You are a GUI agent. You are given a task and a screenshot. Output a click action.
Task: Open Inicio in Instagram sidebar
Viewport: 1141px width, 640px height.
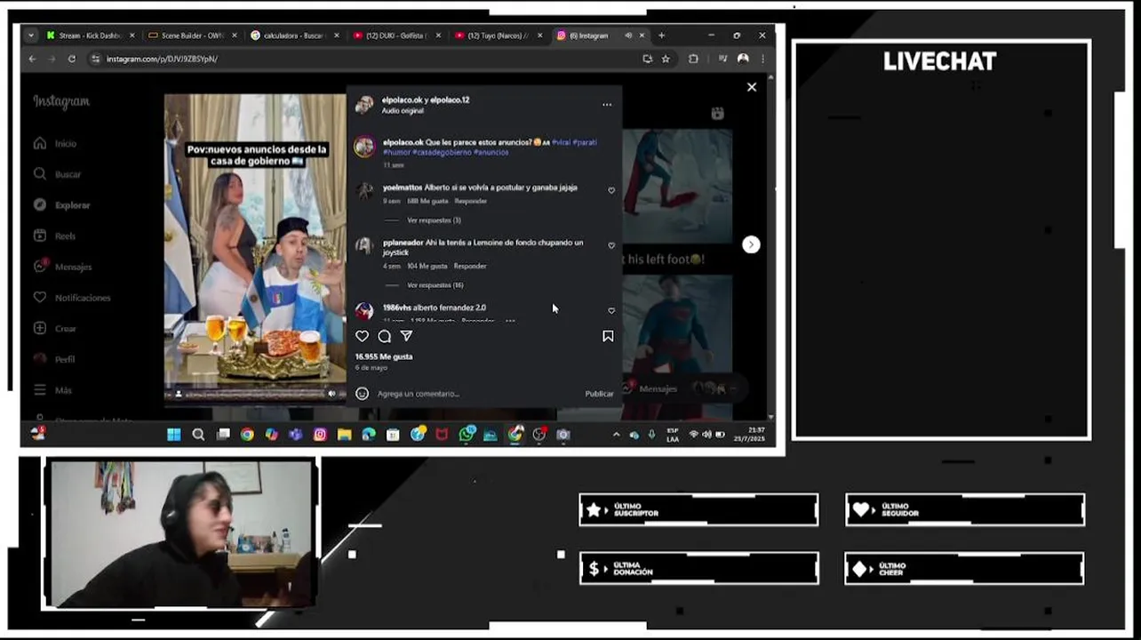(x=56, y=143)
